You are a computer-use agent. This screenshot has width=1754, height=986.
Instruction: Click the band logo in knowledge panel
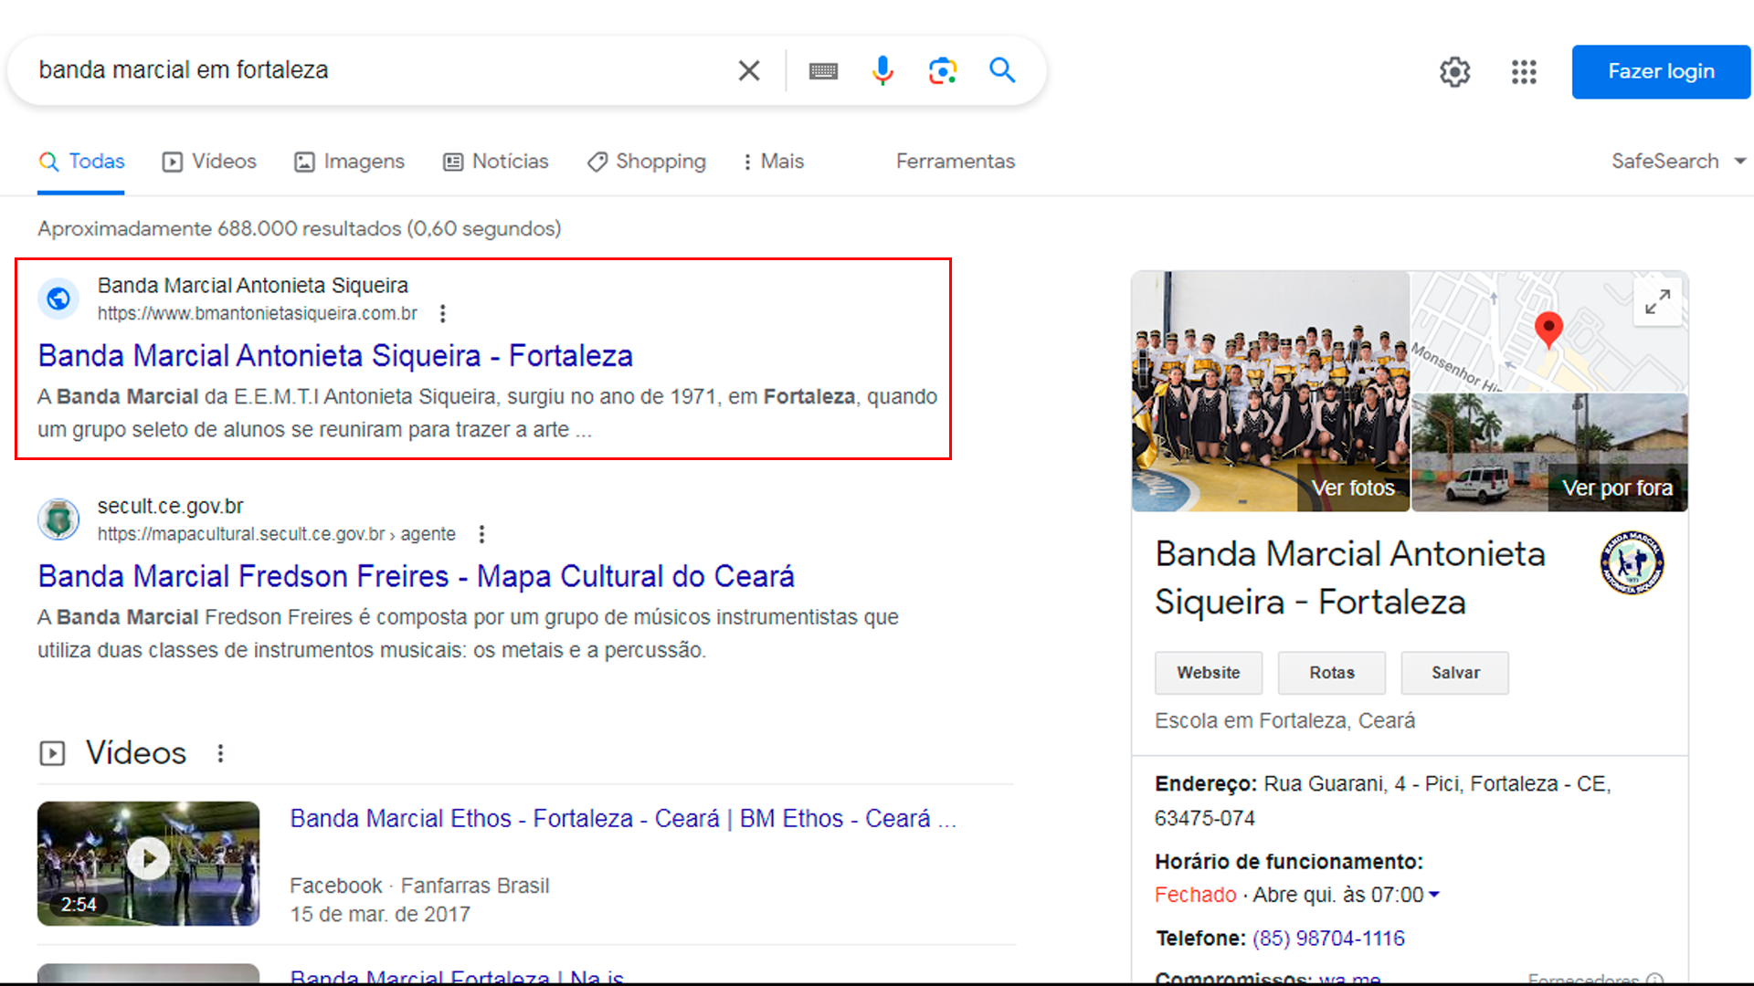pyautogui.click(x=1632, y=563)
